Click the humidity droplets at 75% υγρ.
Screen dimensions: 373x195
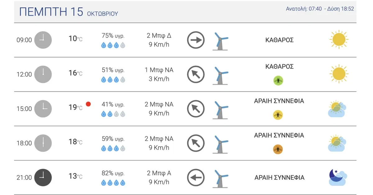[113, 45]
